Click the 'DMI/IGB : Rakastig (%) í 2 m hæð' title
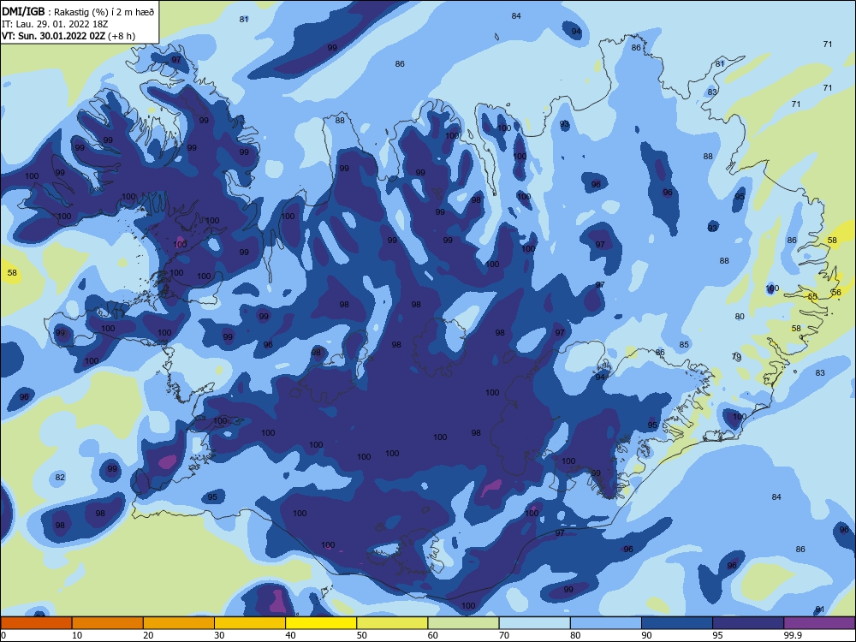The image size is (856, 642). pyautogui.click(x=78, y=12)
